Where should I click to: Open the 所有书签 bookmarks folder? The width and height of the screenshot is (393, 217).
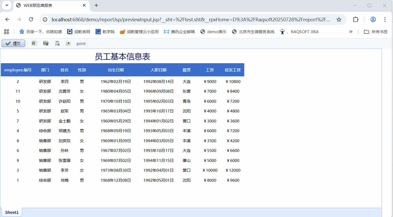tap(376, 32)
